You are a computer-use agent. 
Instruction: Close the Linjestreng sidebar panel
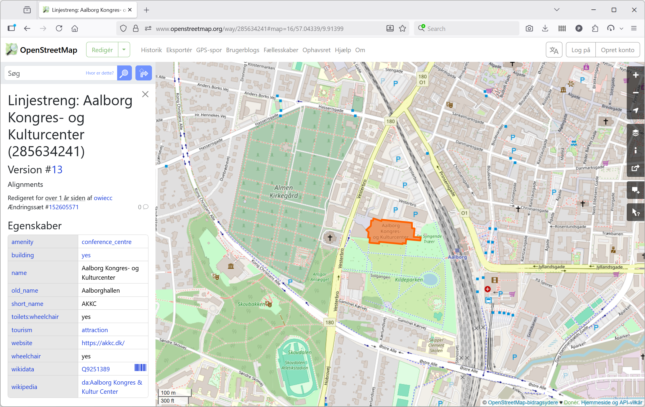click(145, 94)
